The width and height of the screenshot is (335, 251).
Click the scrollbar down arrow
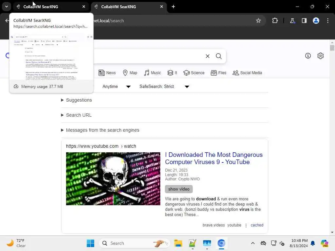point(332,232)
